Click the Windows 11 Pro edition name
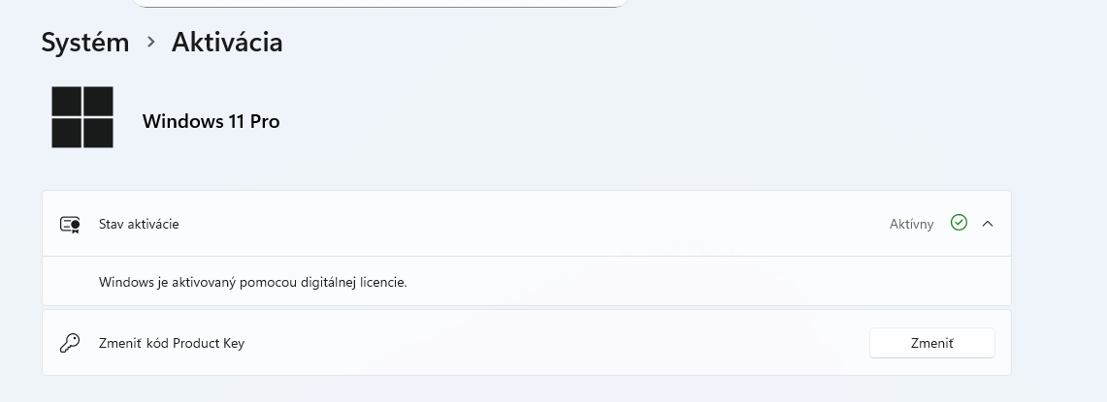The width and height of the screenshot is (1107, 402). (211, 121)
